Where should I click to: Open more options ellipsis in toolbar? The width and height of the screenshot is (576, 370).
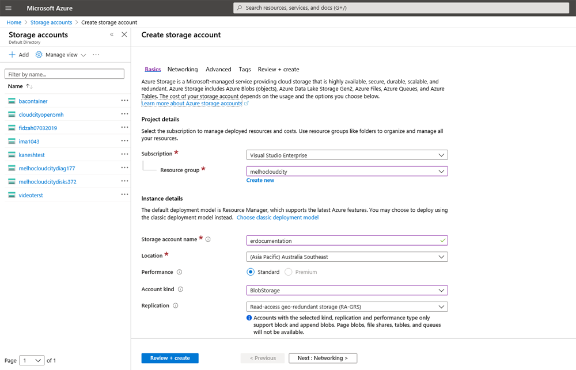coord(96,55)
